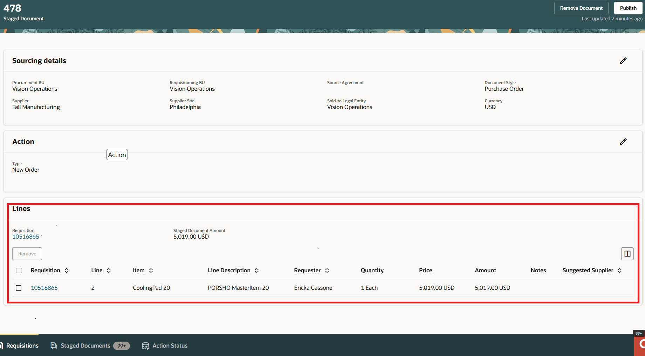The height and width of the screenshot is (356, 645).
Task: Sort by Suggested Supplier column arrows
Action: point(620,271)
